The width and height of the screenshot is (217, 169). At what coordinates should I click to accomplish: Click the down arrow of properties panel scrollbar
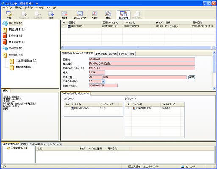pyautogui.click(x=214, y=88)
